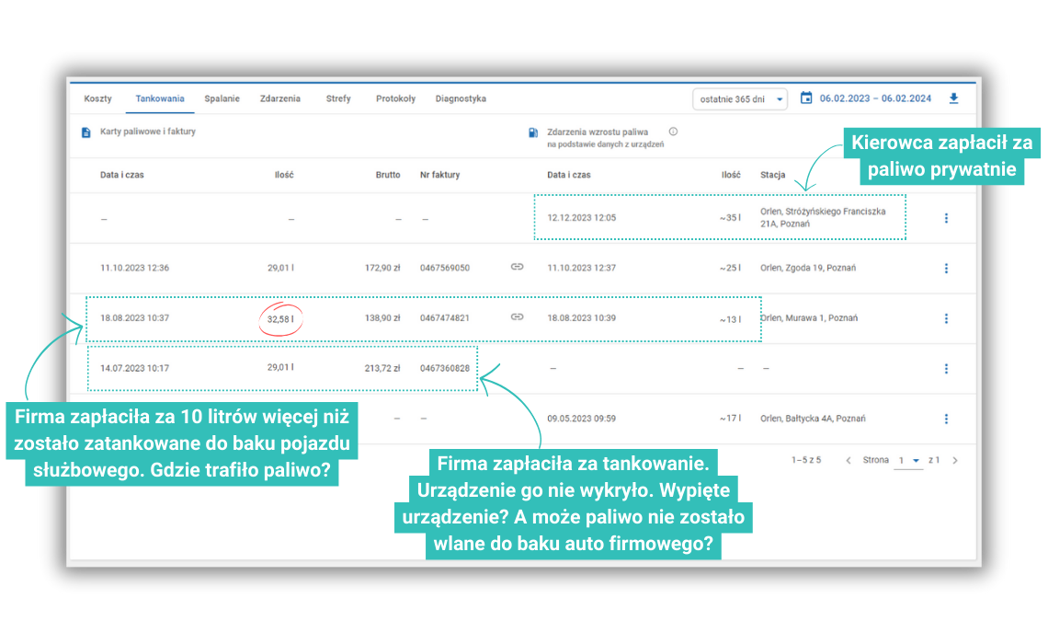
Task: Open three-dot menu for 18.08.2023 row
Action: click(946, 318)
